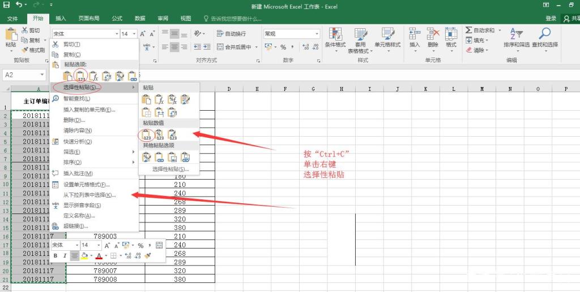This screenshot has width=580, height=292.
Task: Click red font color swatch in mini toolbar
Action: coord(99,255)
